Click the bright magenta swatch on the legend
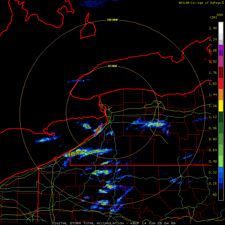 (x=221, y=47)
